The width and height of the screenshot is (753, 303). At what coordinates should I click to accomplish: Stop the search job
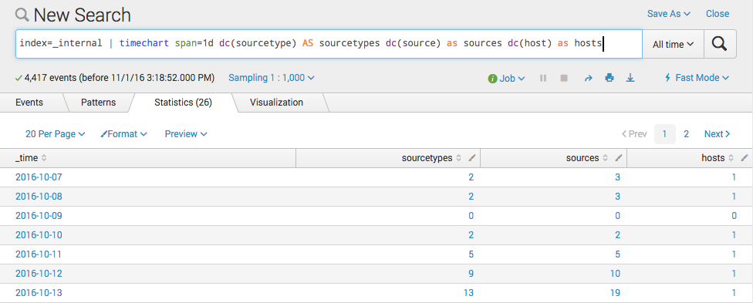[x=564, y=78]
